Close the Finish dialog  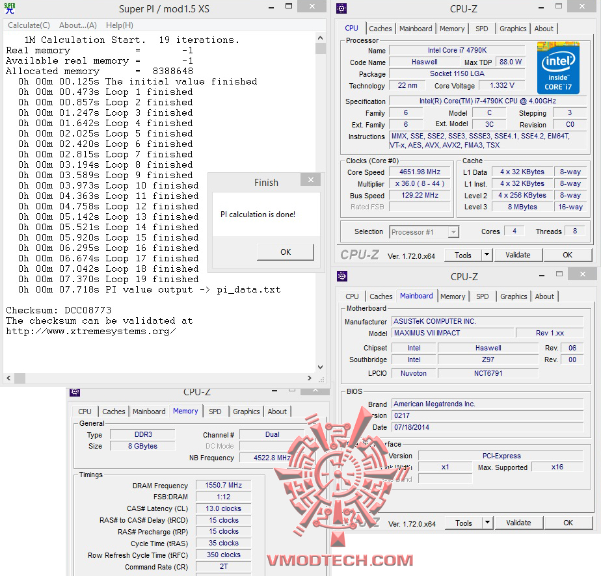[310, 179]
